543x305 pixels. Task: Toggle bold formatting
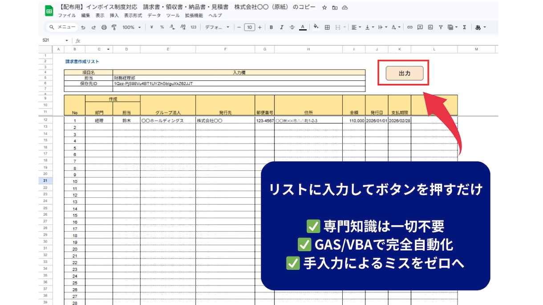tap(271, 27)
